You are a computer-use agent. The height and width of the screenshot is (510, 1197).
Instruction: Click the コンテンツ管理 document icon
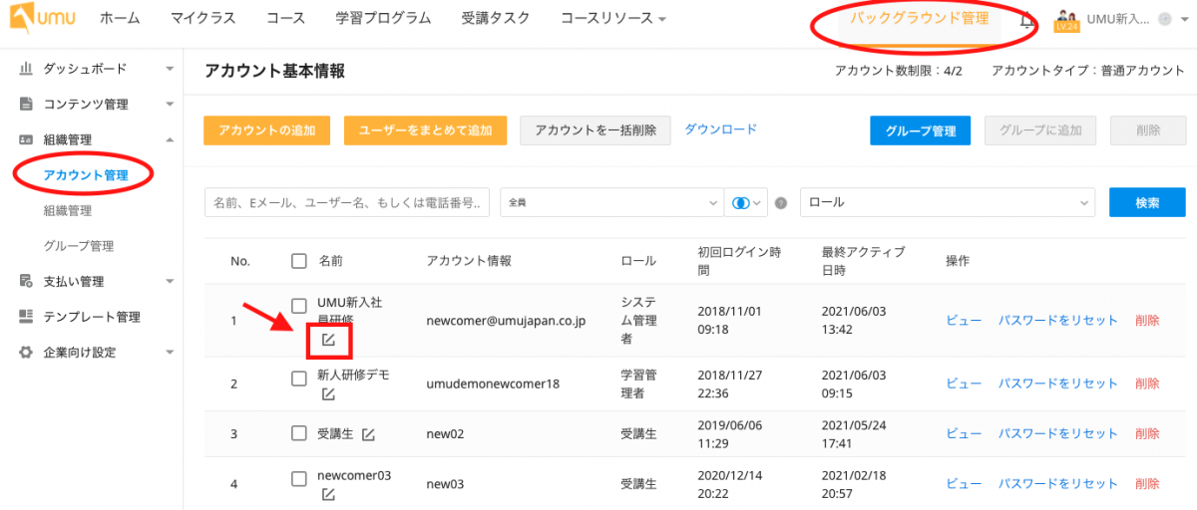[27, 104]
